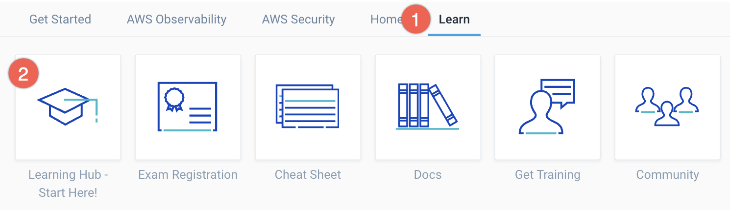This screenshot has width=730, height=210.
Task: Open the Cheat Sheet stacked pages icon
Action: (x=308, y=106)
